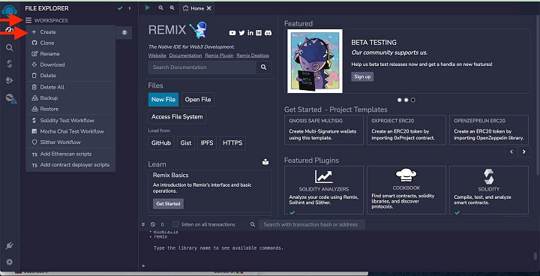This screenshot has width=540, height=276.
Task: Focus the Search Documentation field
Action: [x=202, y=67]
